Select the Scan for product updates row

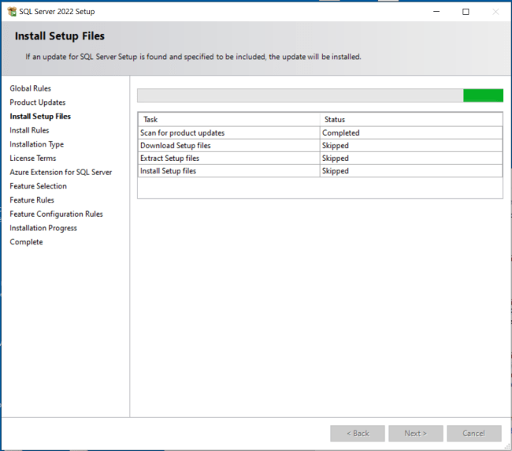(x=320, y=133)
